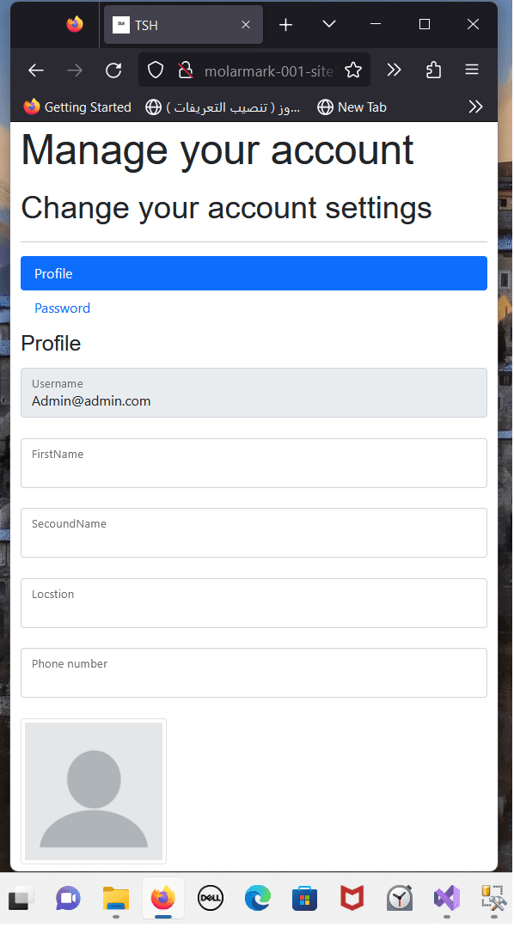The width and height of the screenshot is (514, 928).
Task: Show more bookmarks overflow chevron
Action: tap(476, 107)
